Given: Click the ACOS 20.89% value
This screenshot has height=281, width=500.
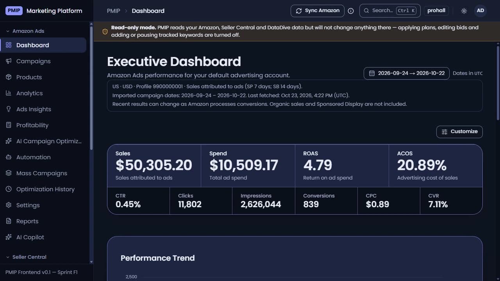Looking at the screenshot, I should pyautogui.click(x=422, y=165).
